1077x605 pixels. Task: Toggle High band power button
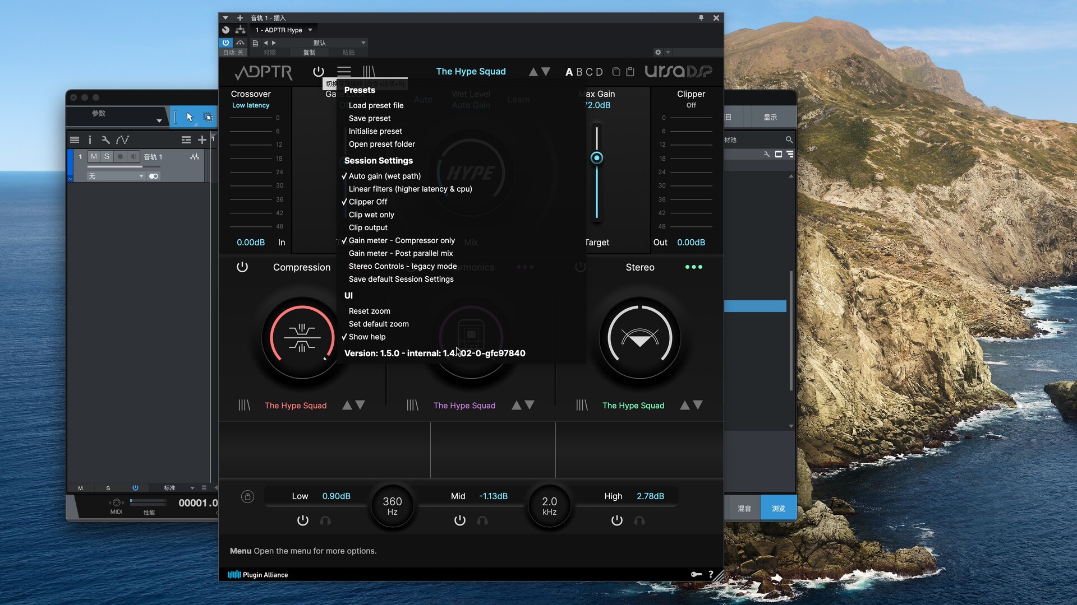click(x=617, y=520)
